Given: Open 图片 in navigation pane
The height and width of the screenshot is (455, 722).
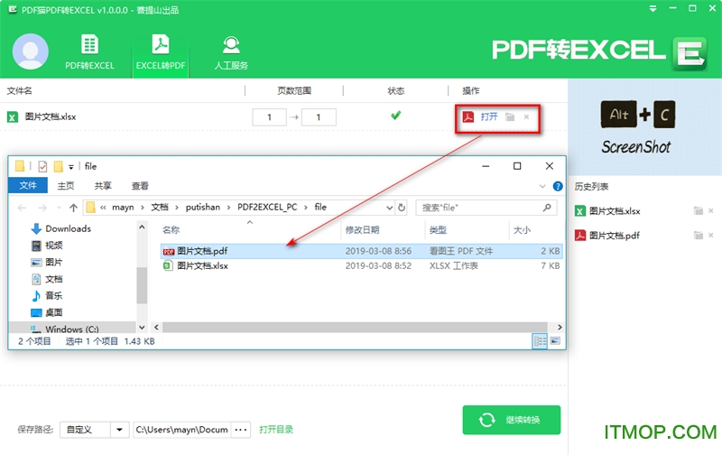Looking at the screenshot, I should click(47, 262).
